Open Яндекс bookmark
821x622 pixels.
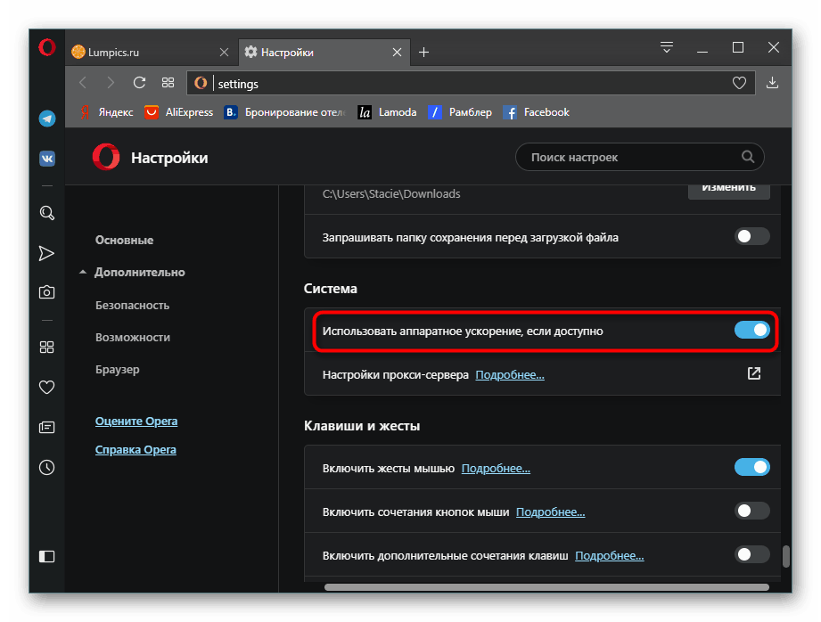107,112
